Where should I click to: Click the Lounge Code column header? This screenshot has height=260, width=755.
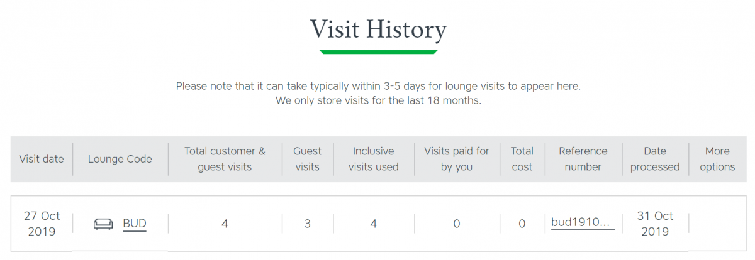click(120, 159)
